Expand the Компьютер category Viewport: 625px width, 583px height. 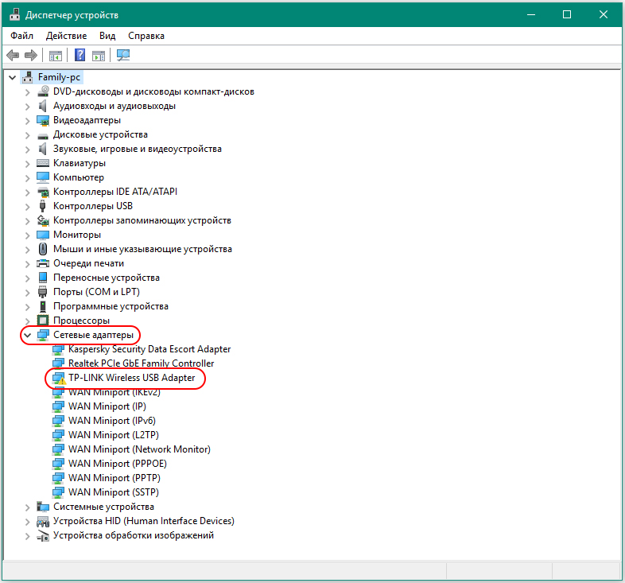click(27, 178)
